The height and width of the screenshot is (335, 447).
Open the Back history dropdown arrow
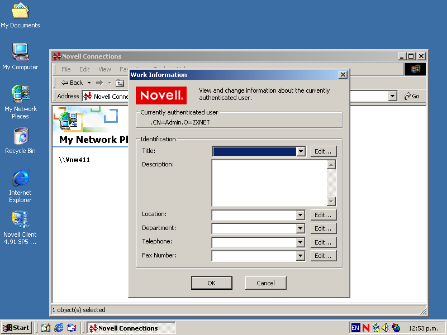89,83
